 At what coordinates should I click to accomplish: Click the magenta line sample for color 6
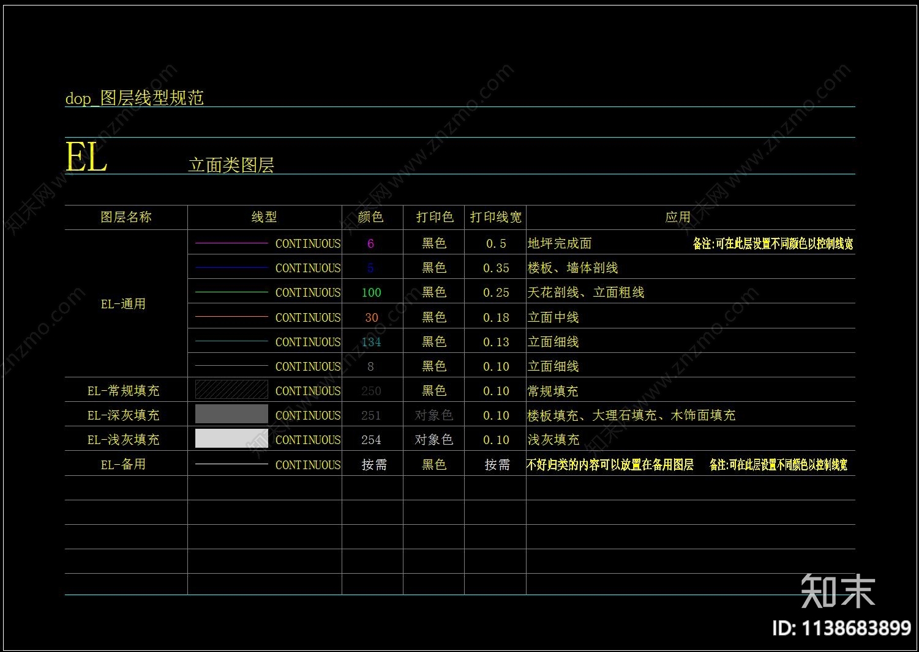[231, 243]
